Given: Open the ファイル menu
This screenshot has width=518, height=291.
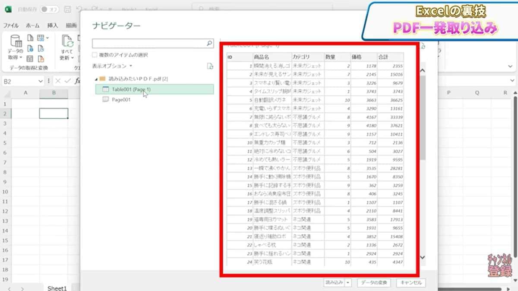Looking at the screenshot, I should coord(12,25).
